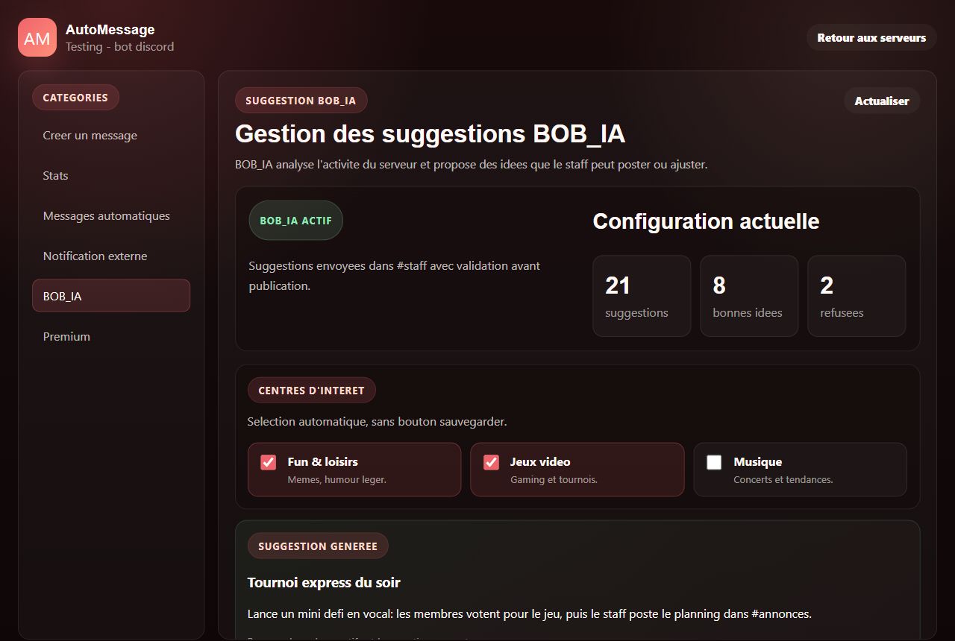The height and width of the screenshot is (641, 955).
Task: Click the CENTRES D'INTERET tag
Action: pos(311,391)
